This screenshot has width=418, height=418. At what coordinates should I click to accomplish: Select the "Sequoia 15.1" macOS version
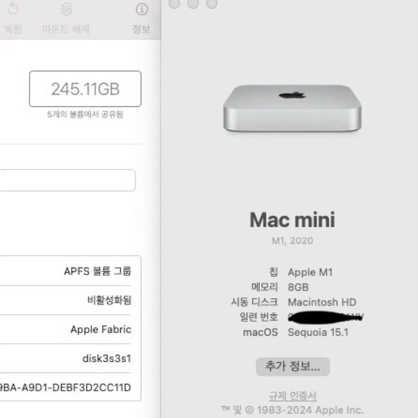[x=318, y=333]
